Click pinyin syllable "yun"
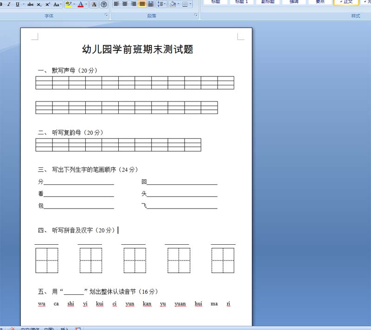 coord(130,304)
